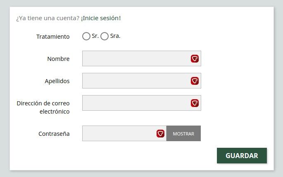Click the Dirección de correo electrónico label

pyautogui.click(x=43, y=107)
